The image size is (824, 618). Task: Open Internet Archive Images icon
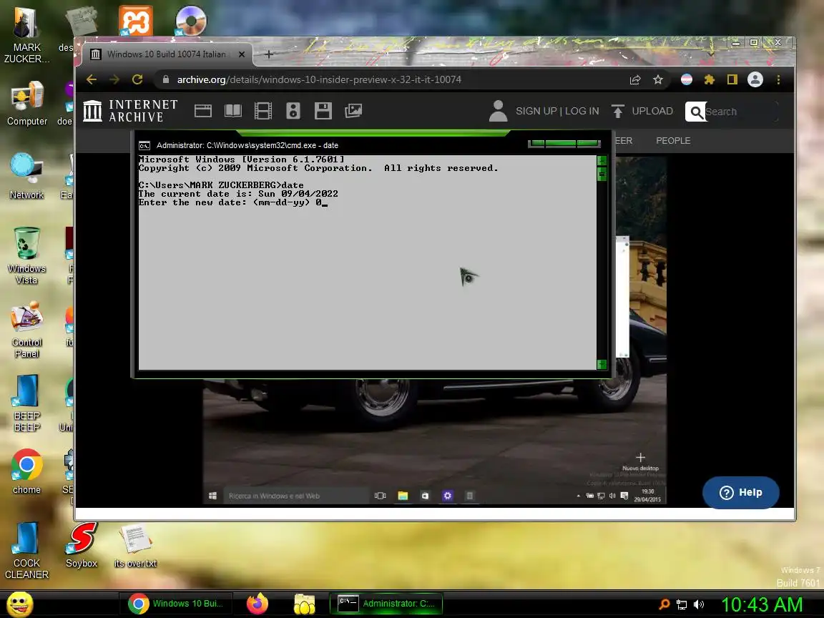point(353,111)
